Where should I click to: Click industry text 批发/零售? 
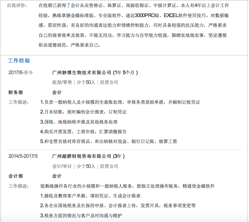click(62, 82)
